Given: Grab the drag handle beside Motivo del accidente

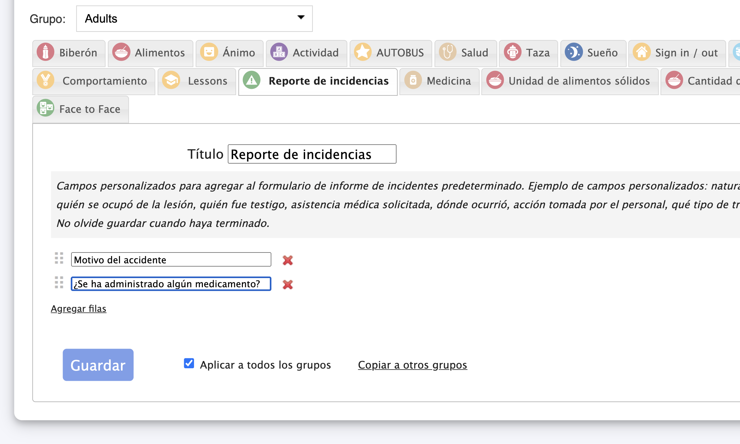Looking at the screenshot, I should pyautogui.click(x=59, y=258).
